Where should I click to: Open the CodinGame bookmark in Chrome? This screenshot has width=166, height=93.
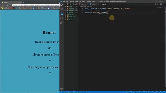coord(5,8)
